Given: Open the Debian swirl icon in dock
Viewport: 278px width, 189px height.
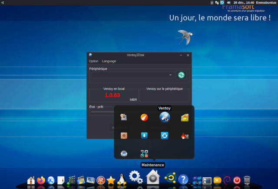Looking at the screenshot, I should (x=227, y=180).
